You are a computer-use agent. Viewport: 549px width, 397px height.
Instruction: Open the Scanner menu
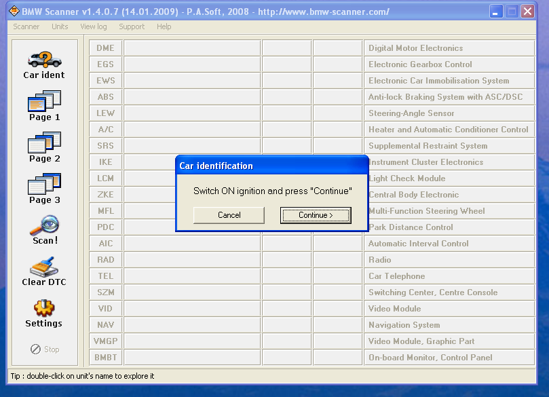click(26, 26)
